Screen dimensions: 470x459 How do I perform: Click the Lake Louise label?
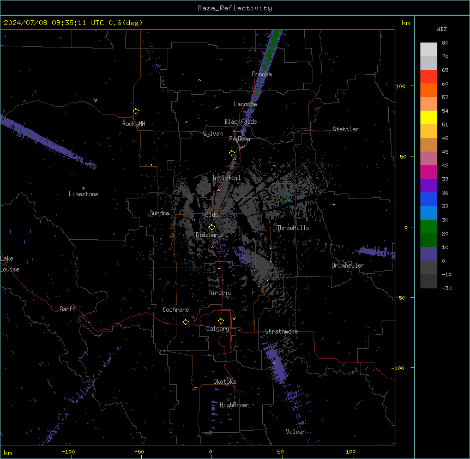pyautogui.click(x=10, y=264)
